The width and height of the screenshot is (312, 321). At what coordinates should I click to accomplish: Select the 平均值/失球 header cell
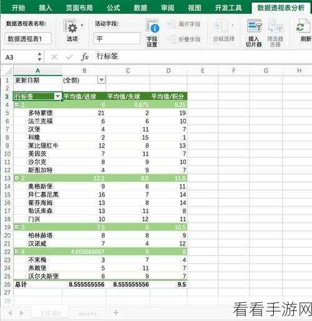tap(128, 96)
